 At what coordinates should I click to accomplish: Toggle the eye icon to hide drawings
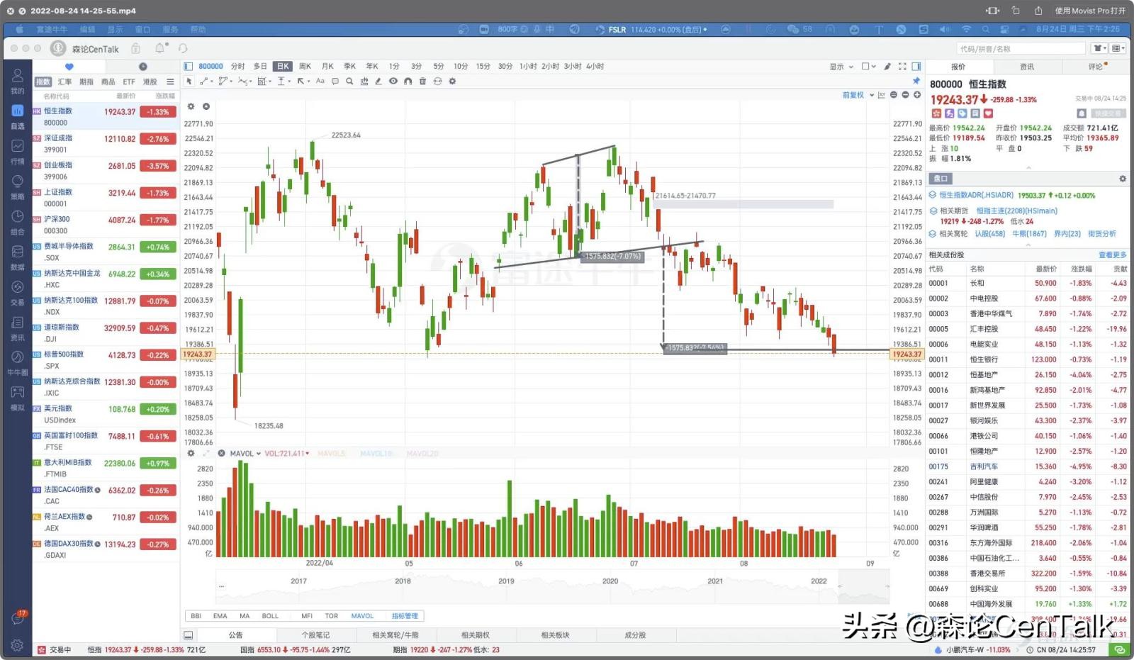click(394, 82)
